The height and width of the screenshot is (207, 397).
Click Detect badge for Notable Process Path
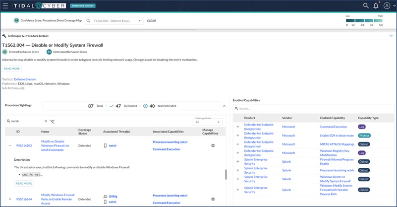(x=364, y=190)
